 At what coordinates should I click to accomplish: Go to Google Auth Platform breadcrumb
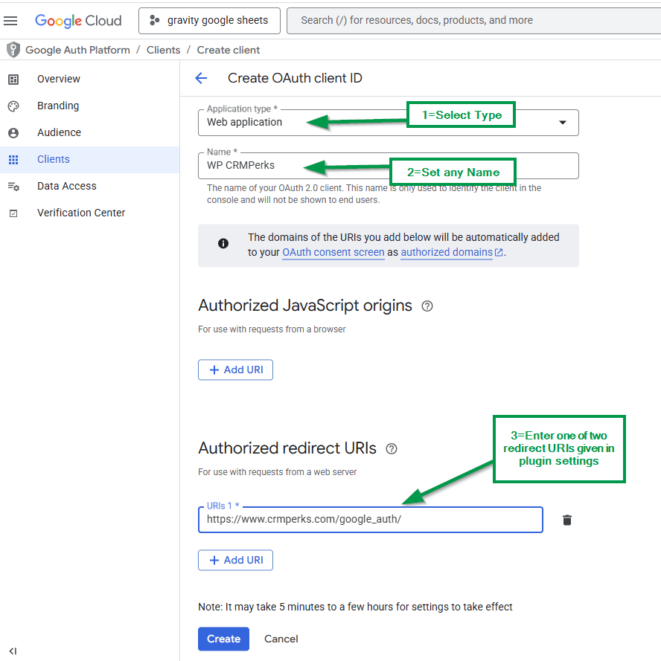(x=77, y=50)
